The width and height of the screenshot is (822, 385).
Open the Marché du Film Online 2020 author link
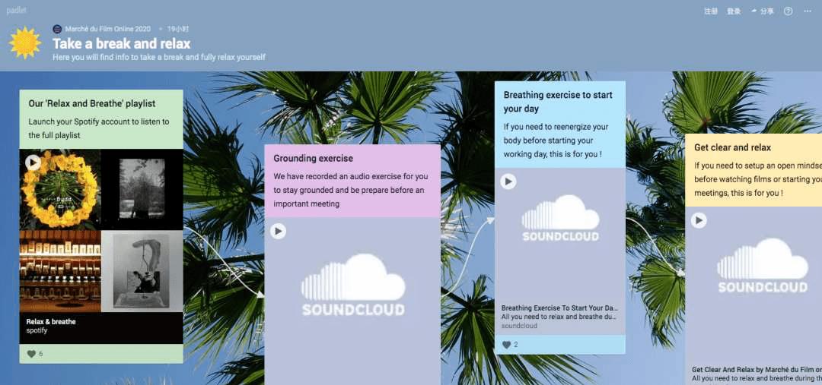107,30
